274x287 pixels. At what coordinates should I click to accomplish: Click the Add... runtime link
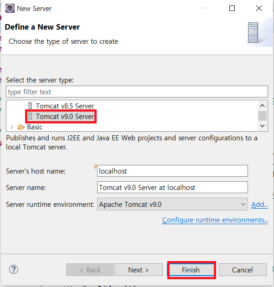click(259, 204)
